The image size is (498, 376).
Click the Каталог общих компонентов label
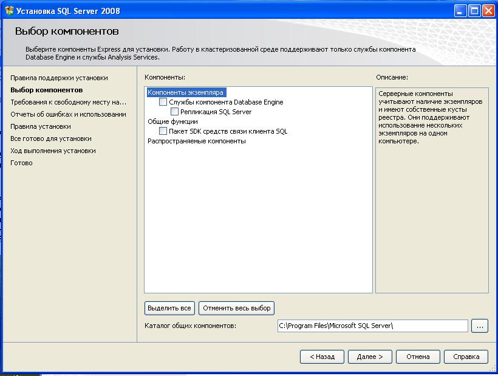pos(190,326)
